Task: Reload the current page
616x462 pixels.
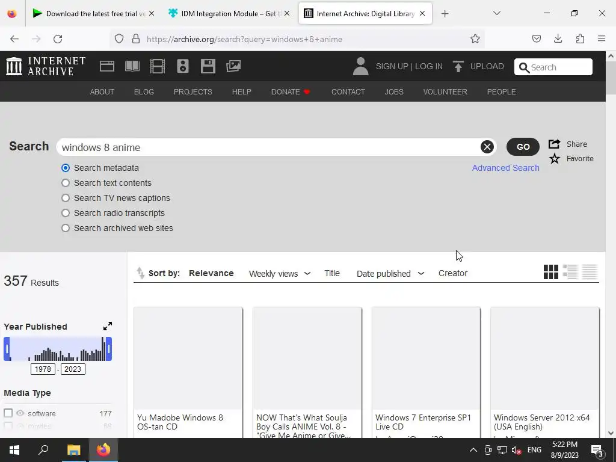Action: click(x=58, y=39)
